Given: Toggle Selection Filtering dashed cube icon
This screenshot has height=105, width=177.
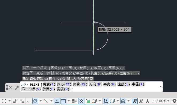Looking at the screenshot, I should click(x=112, y=101).
